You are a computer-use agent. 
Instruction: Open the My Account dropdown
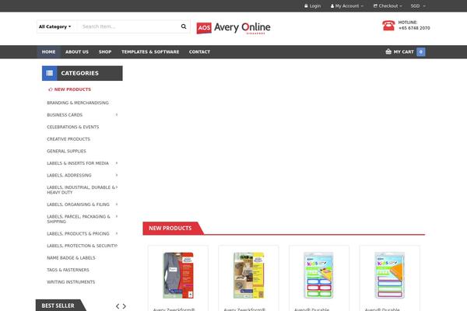click(x=346, y=6)
